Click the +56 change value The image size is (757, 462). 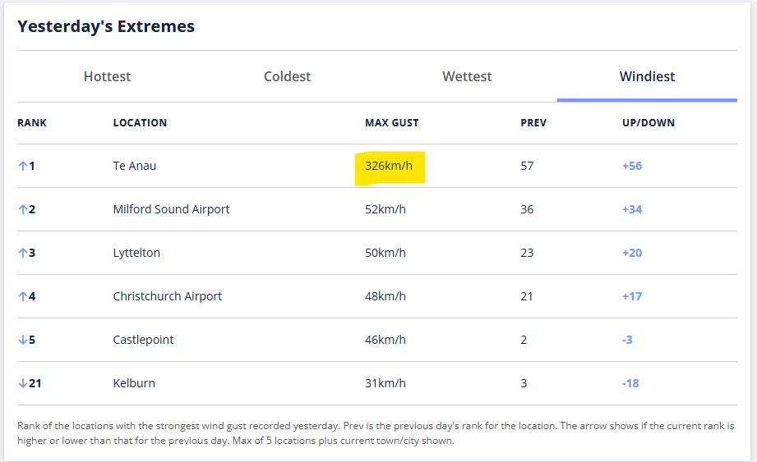point(632,166)
